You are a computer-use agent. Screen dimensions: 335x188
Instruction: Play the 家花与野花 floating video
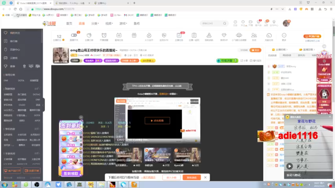289,166
